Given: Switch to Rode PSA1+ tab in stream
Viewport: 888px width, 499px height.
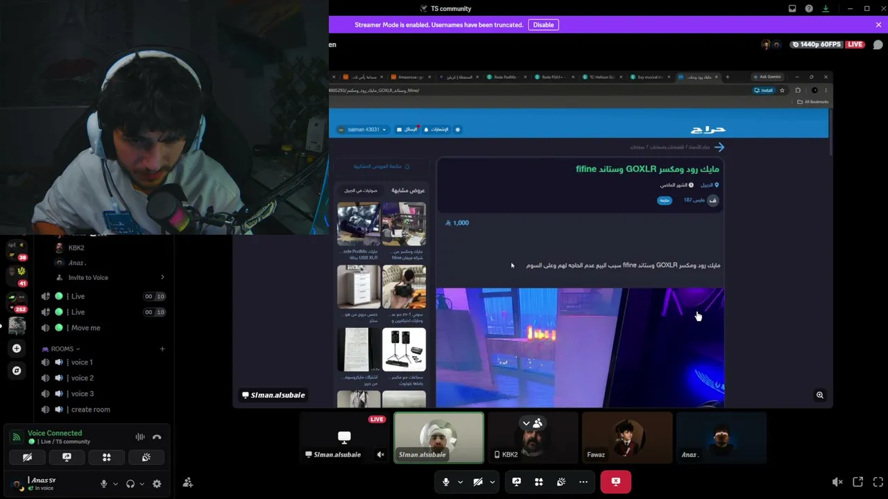Looking at the screenshot, I should point(553,77).
